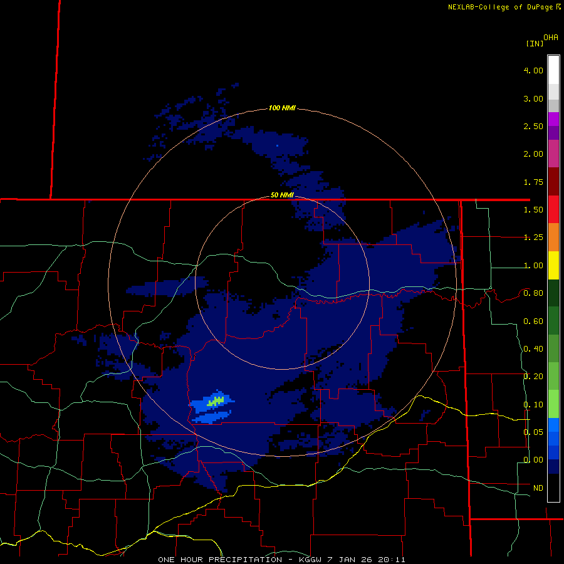Click the 2.00 legend value
This screenshot has height=564, width=564.
[533, 154]
